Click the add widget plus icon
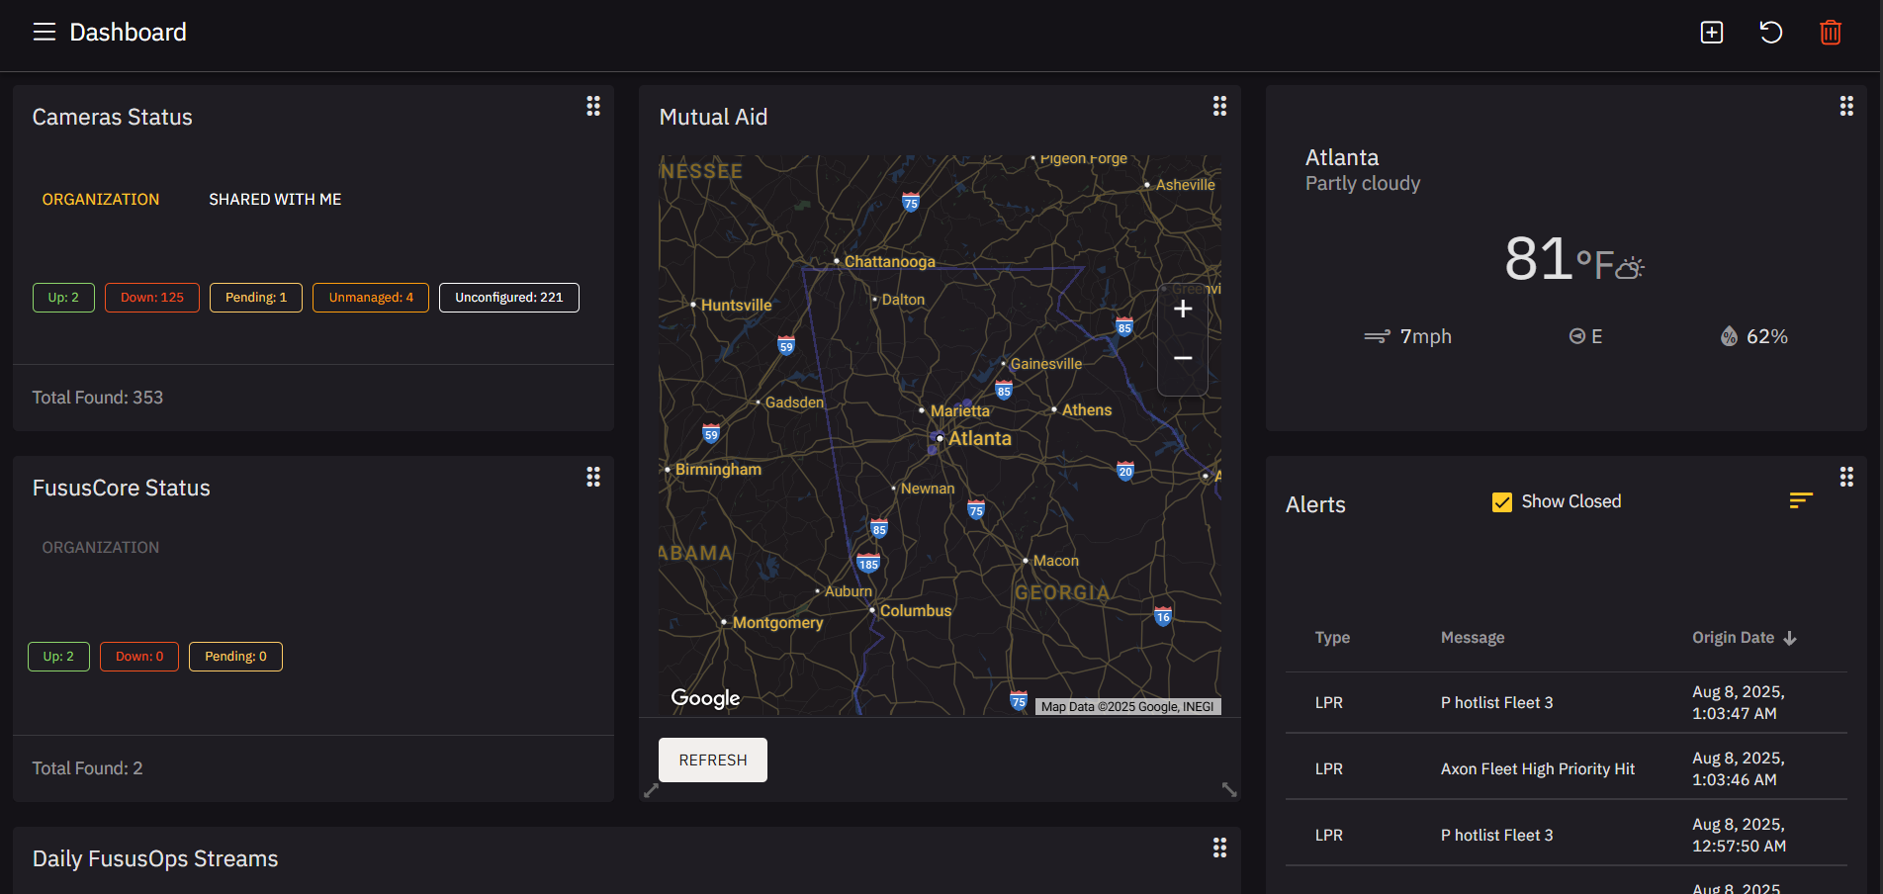 coord(1712,32)
